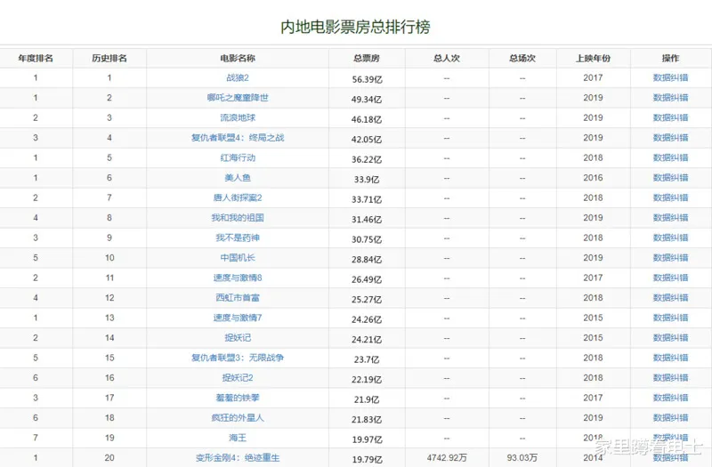This screenshot has width=712, height=467.
Task: Click the 年度排名 column header
Action: [36, 58]
